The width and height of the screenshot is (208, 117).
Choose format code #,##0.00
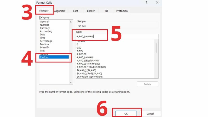81,54
